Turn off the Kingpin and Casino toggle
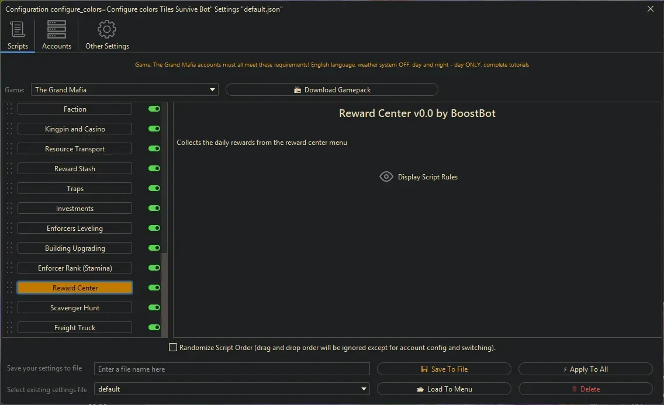The width and height of the screenshot is (664, 405). 154,129
